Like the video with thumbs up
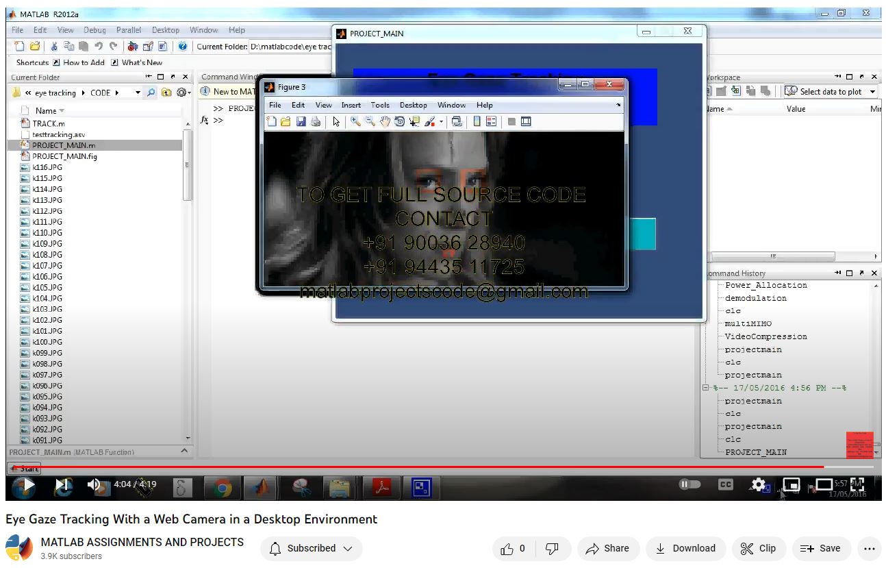 [x=513, y=548]
